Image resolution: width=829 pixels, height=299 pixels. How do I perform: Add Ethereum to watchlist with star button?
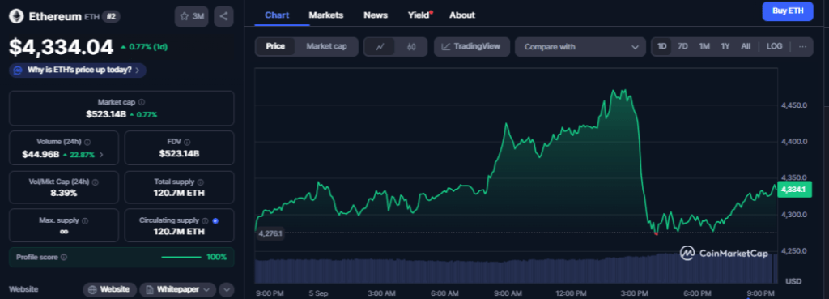[x=191, y=16]
